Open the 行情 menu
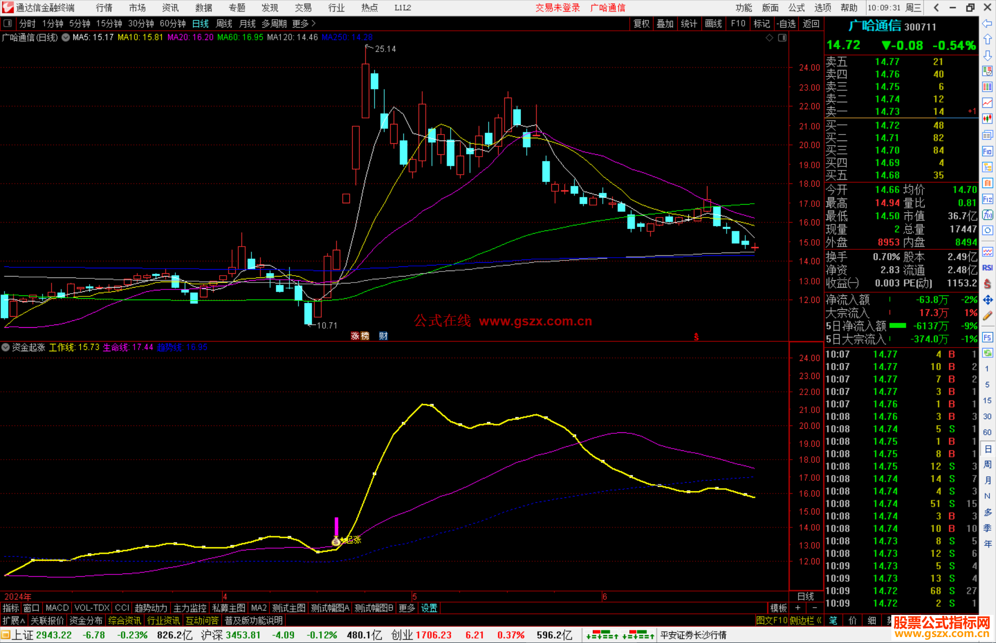996x643 pixels. 104,8
